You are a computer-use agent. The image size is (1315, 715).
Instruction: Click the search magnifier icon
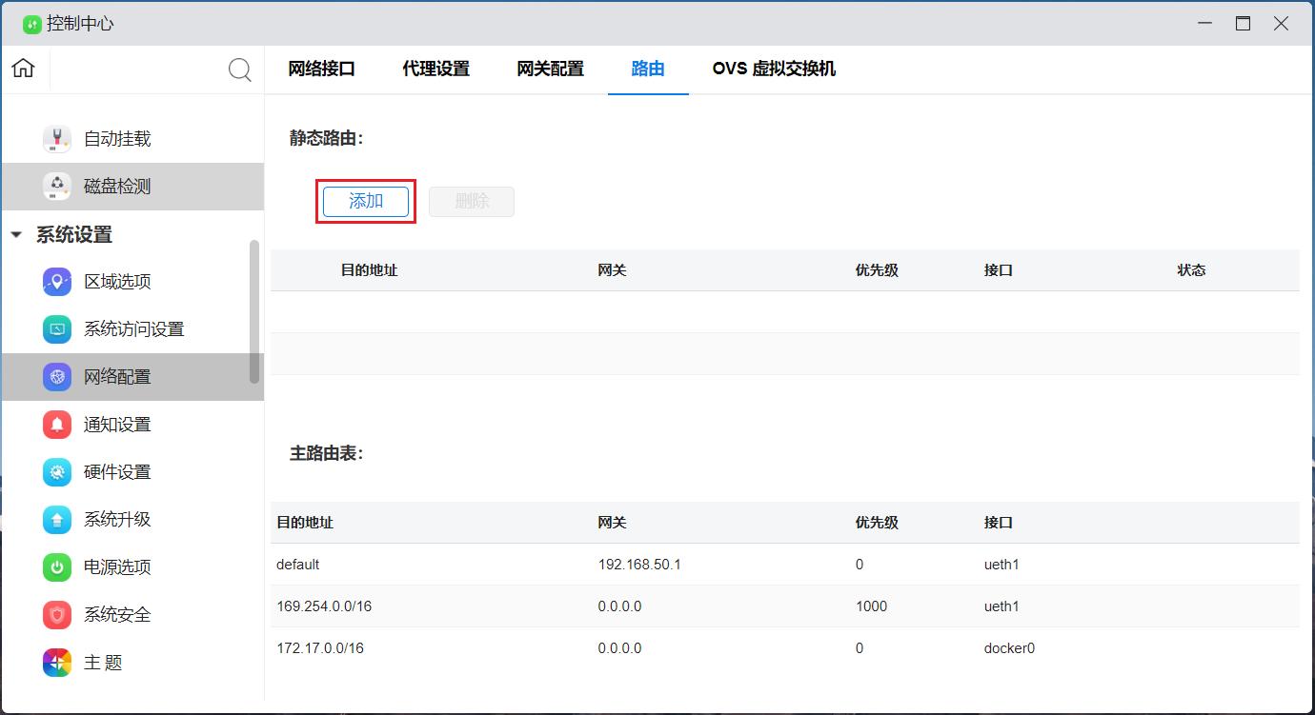click(x=240, y=70)
